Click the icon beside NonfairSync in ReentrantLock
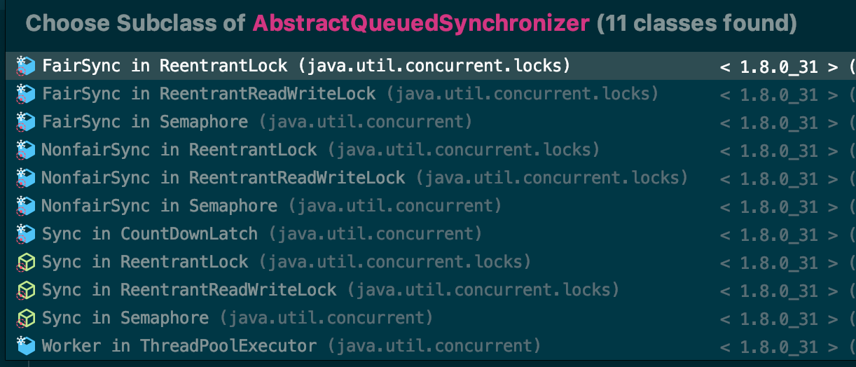The width and height of the screenshot is (856, 367). click(x=26, y=151)
